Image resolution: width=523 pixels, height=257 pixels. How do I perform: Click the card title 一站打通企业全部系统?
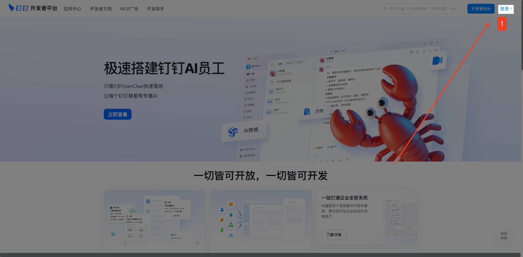pyautogui.click(x=345, y=198)
